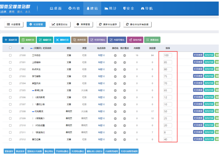Open the 信息回收站 chart icon button
The image size is (219, 154).
(60, 24)
